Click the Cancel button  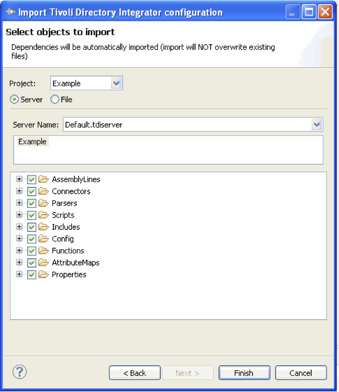301,373
